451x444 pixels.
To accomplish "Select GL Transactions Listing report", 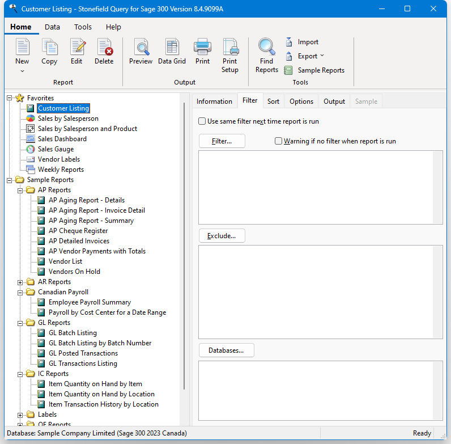I will point(83,363).
